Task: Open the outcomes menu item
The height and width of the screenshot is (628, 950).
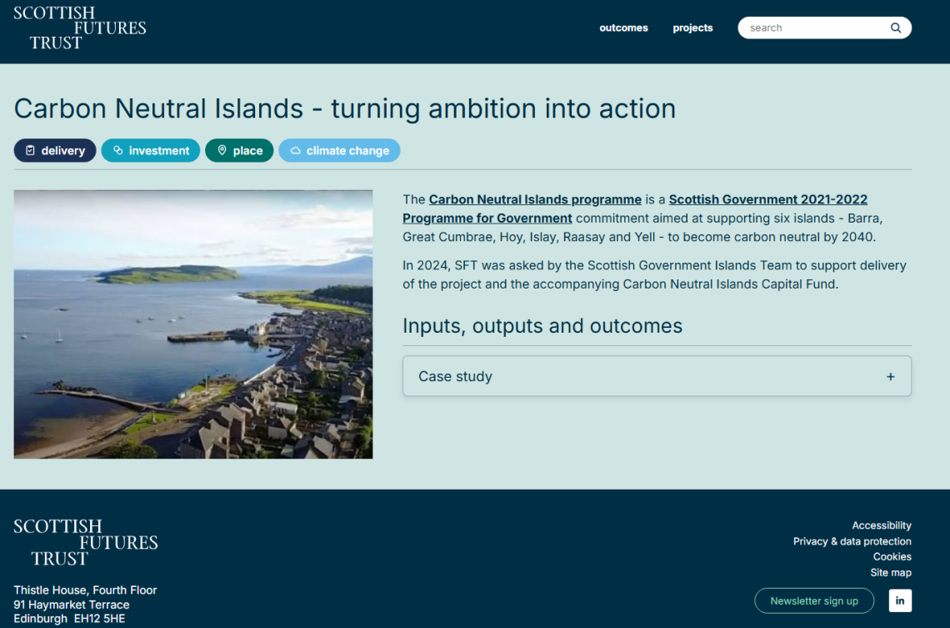Action: point(623,28)
